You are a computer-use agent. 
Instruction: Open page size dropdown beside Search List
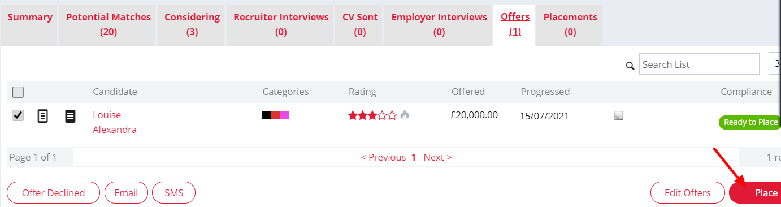coord(775,64)
